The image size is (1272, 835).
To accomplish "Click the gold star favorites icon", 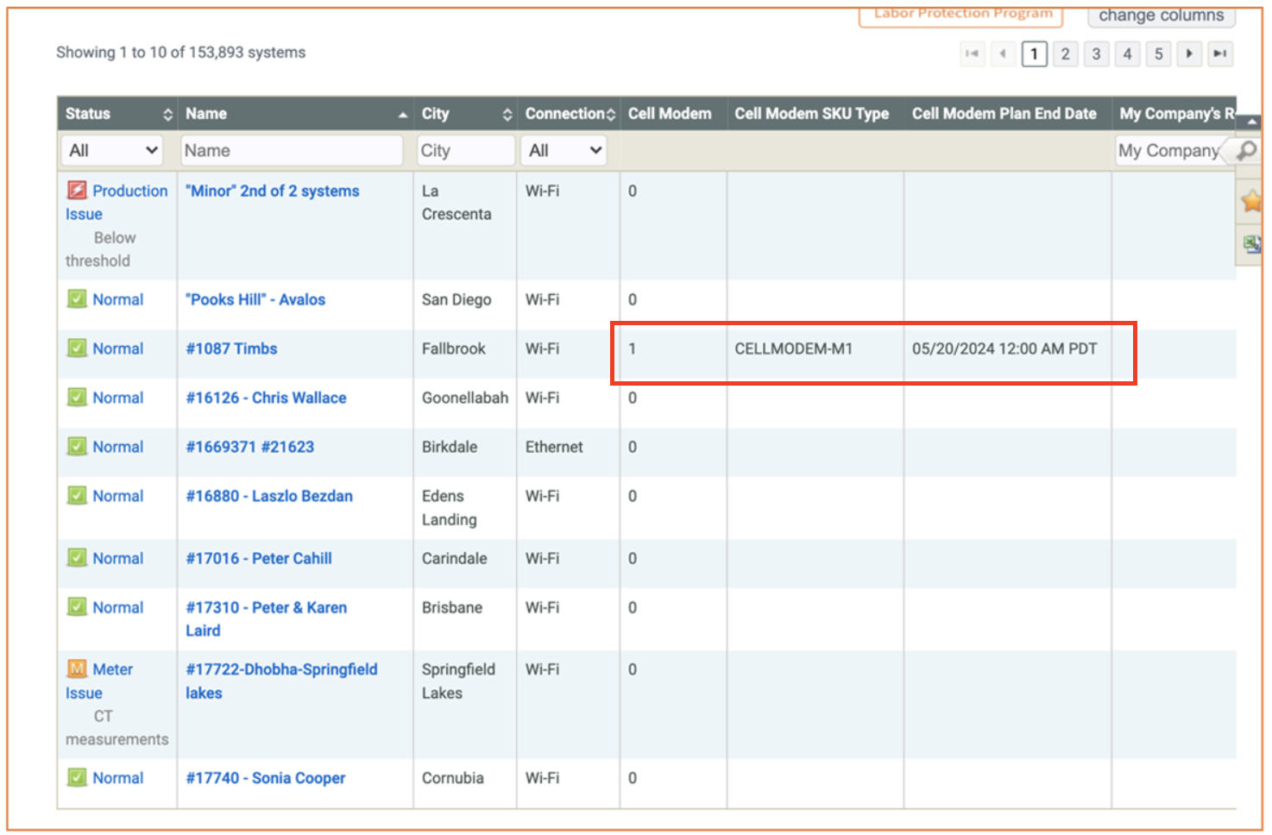I will tap(1250, 202).
